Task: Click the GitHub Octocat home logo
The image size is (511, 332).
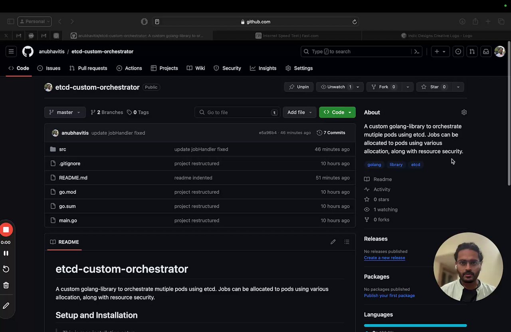Action: pyautogui.click(x=28, y=51)
